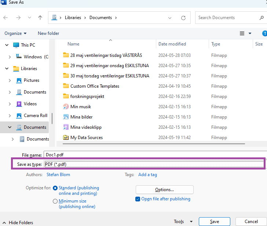
Task: Click the library icon in address bar
Action: (54, 18)
